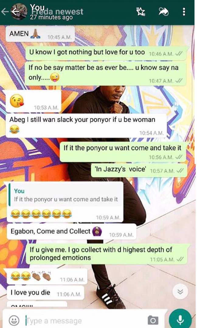Star the selected message

[141, 12]
